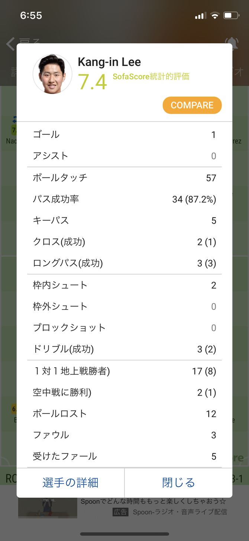This screenshot has height=541, width=249.
Task: Tap the SofaScore統計的評価 label
Action: pos(151,76)
